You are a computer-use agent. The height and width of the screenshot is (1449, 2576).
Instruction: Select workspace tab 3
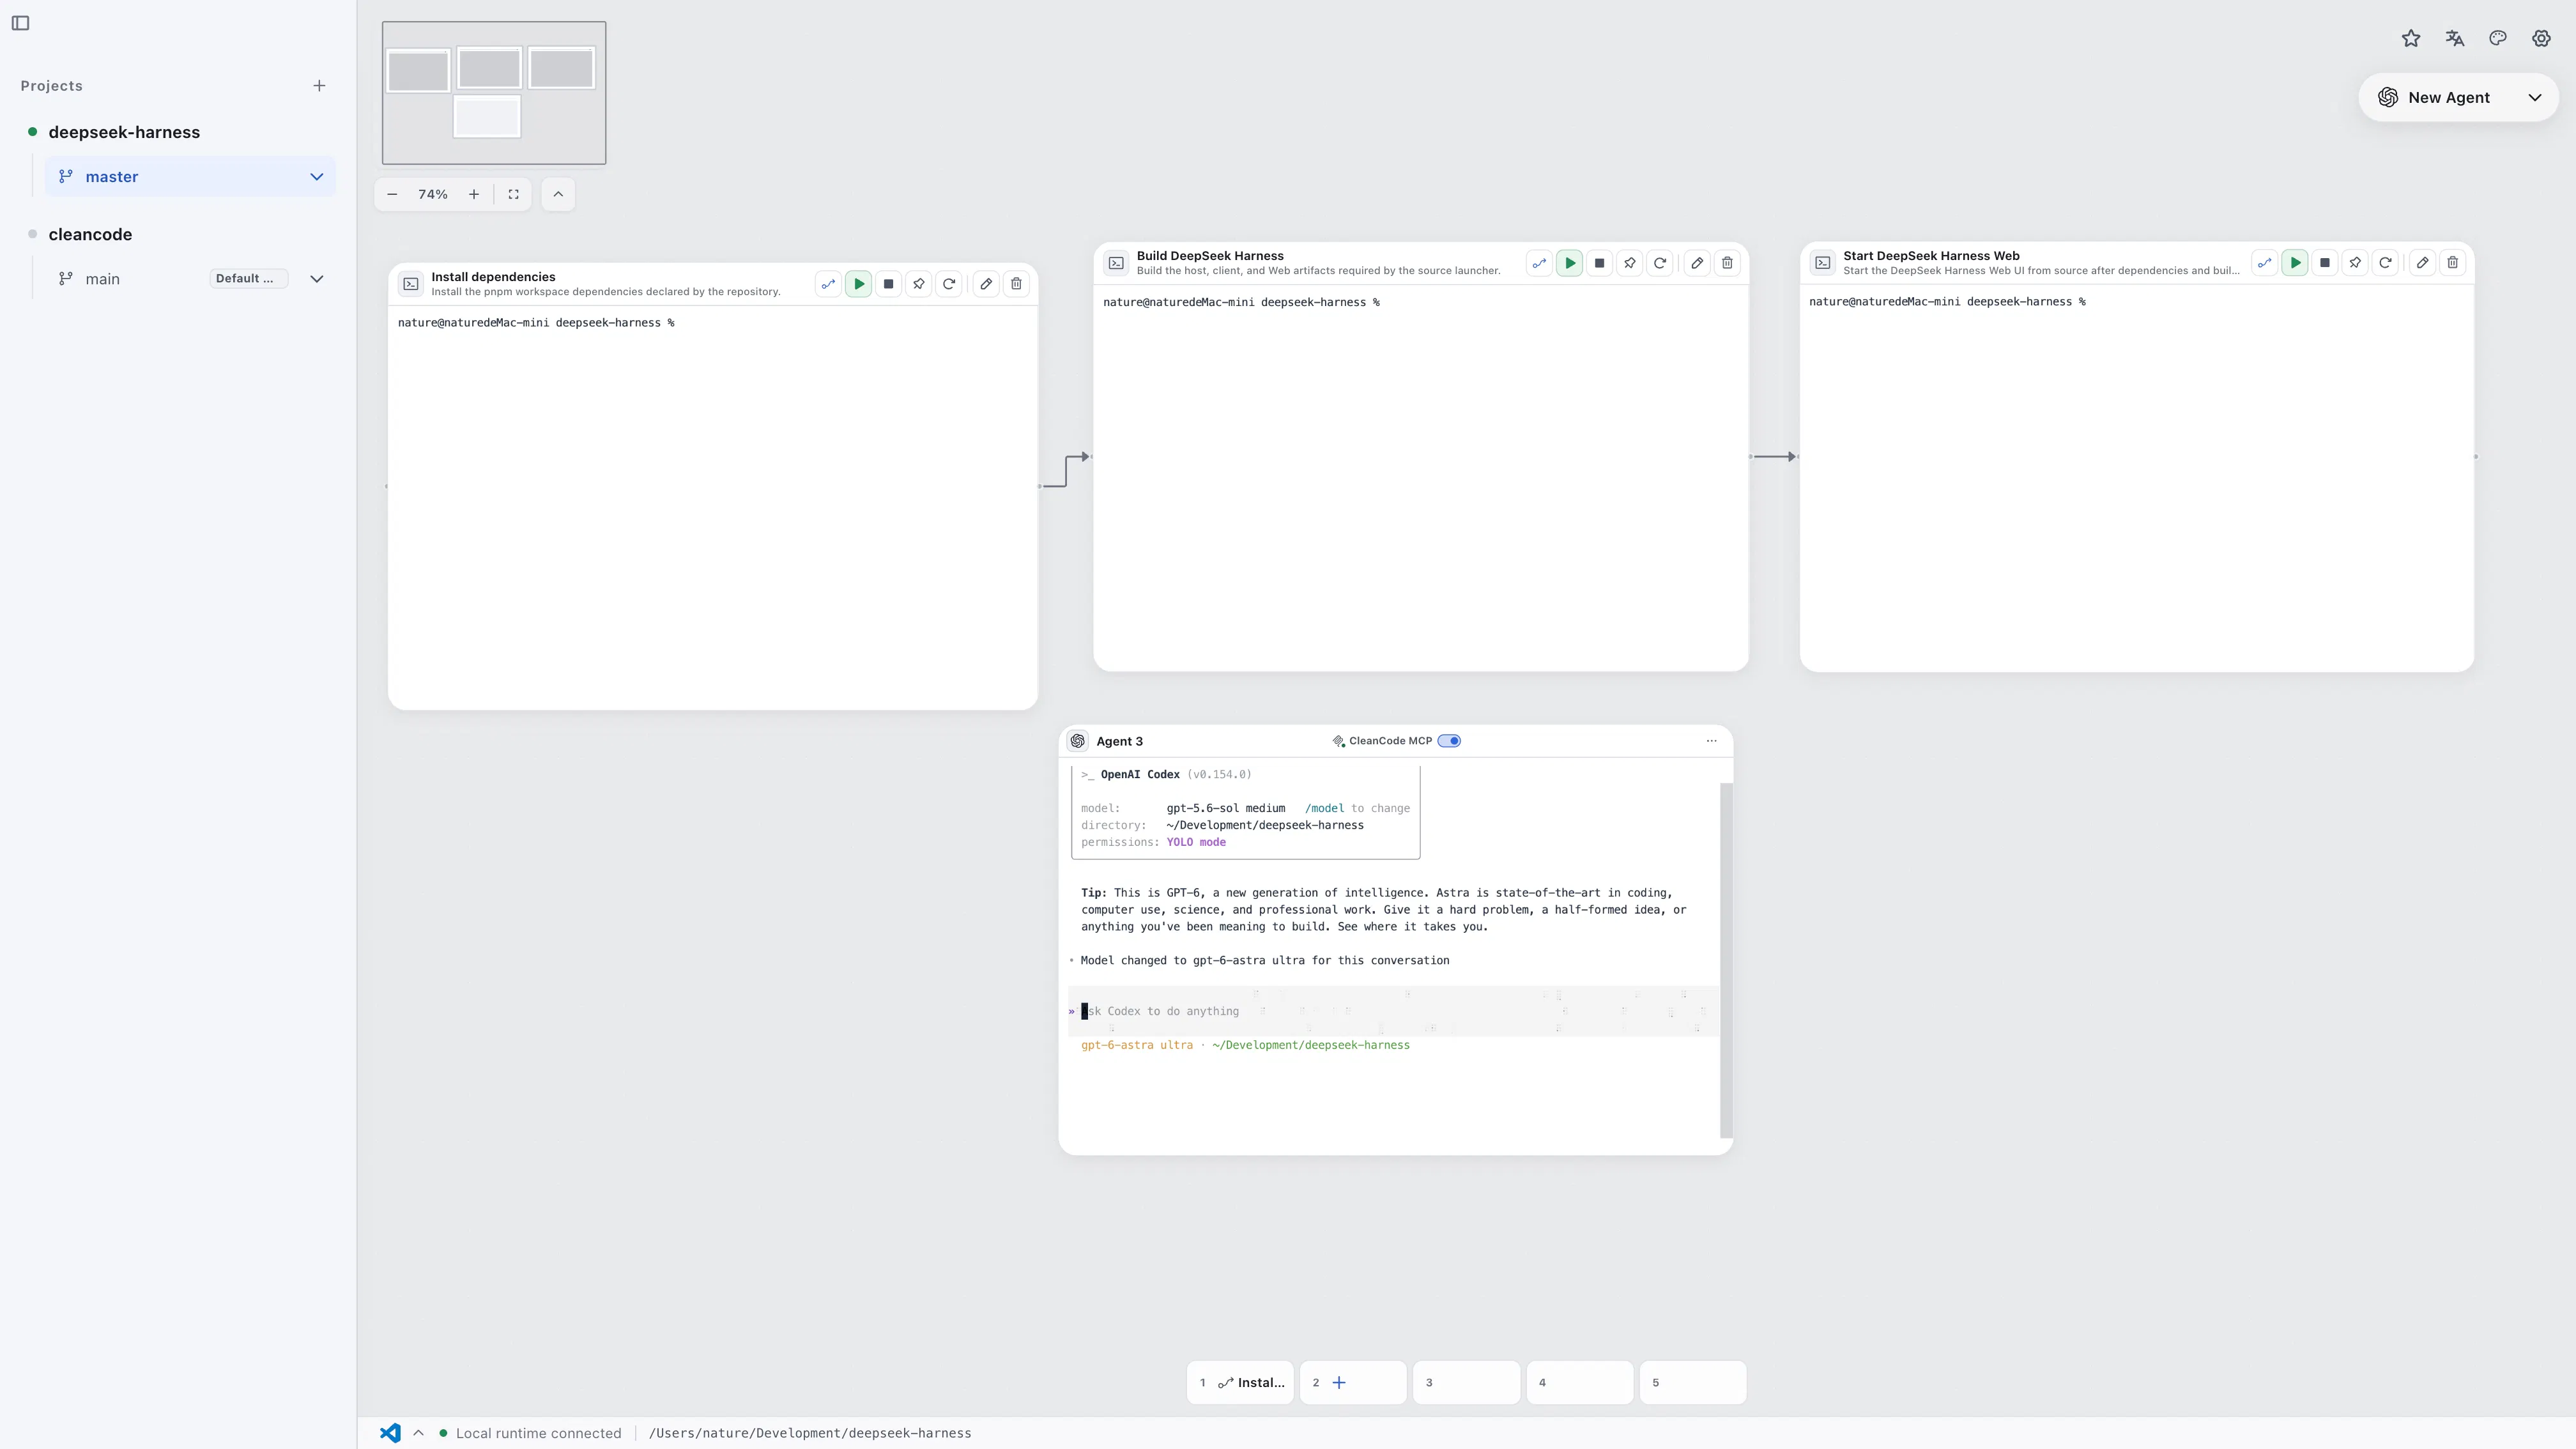coord(1466,1382)
